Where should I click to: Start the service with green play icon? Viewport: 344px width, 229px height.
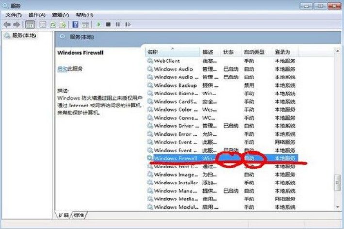98,24
